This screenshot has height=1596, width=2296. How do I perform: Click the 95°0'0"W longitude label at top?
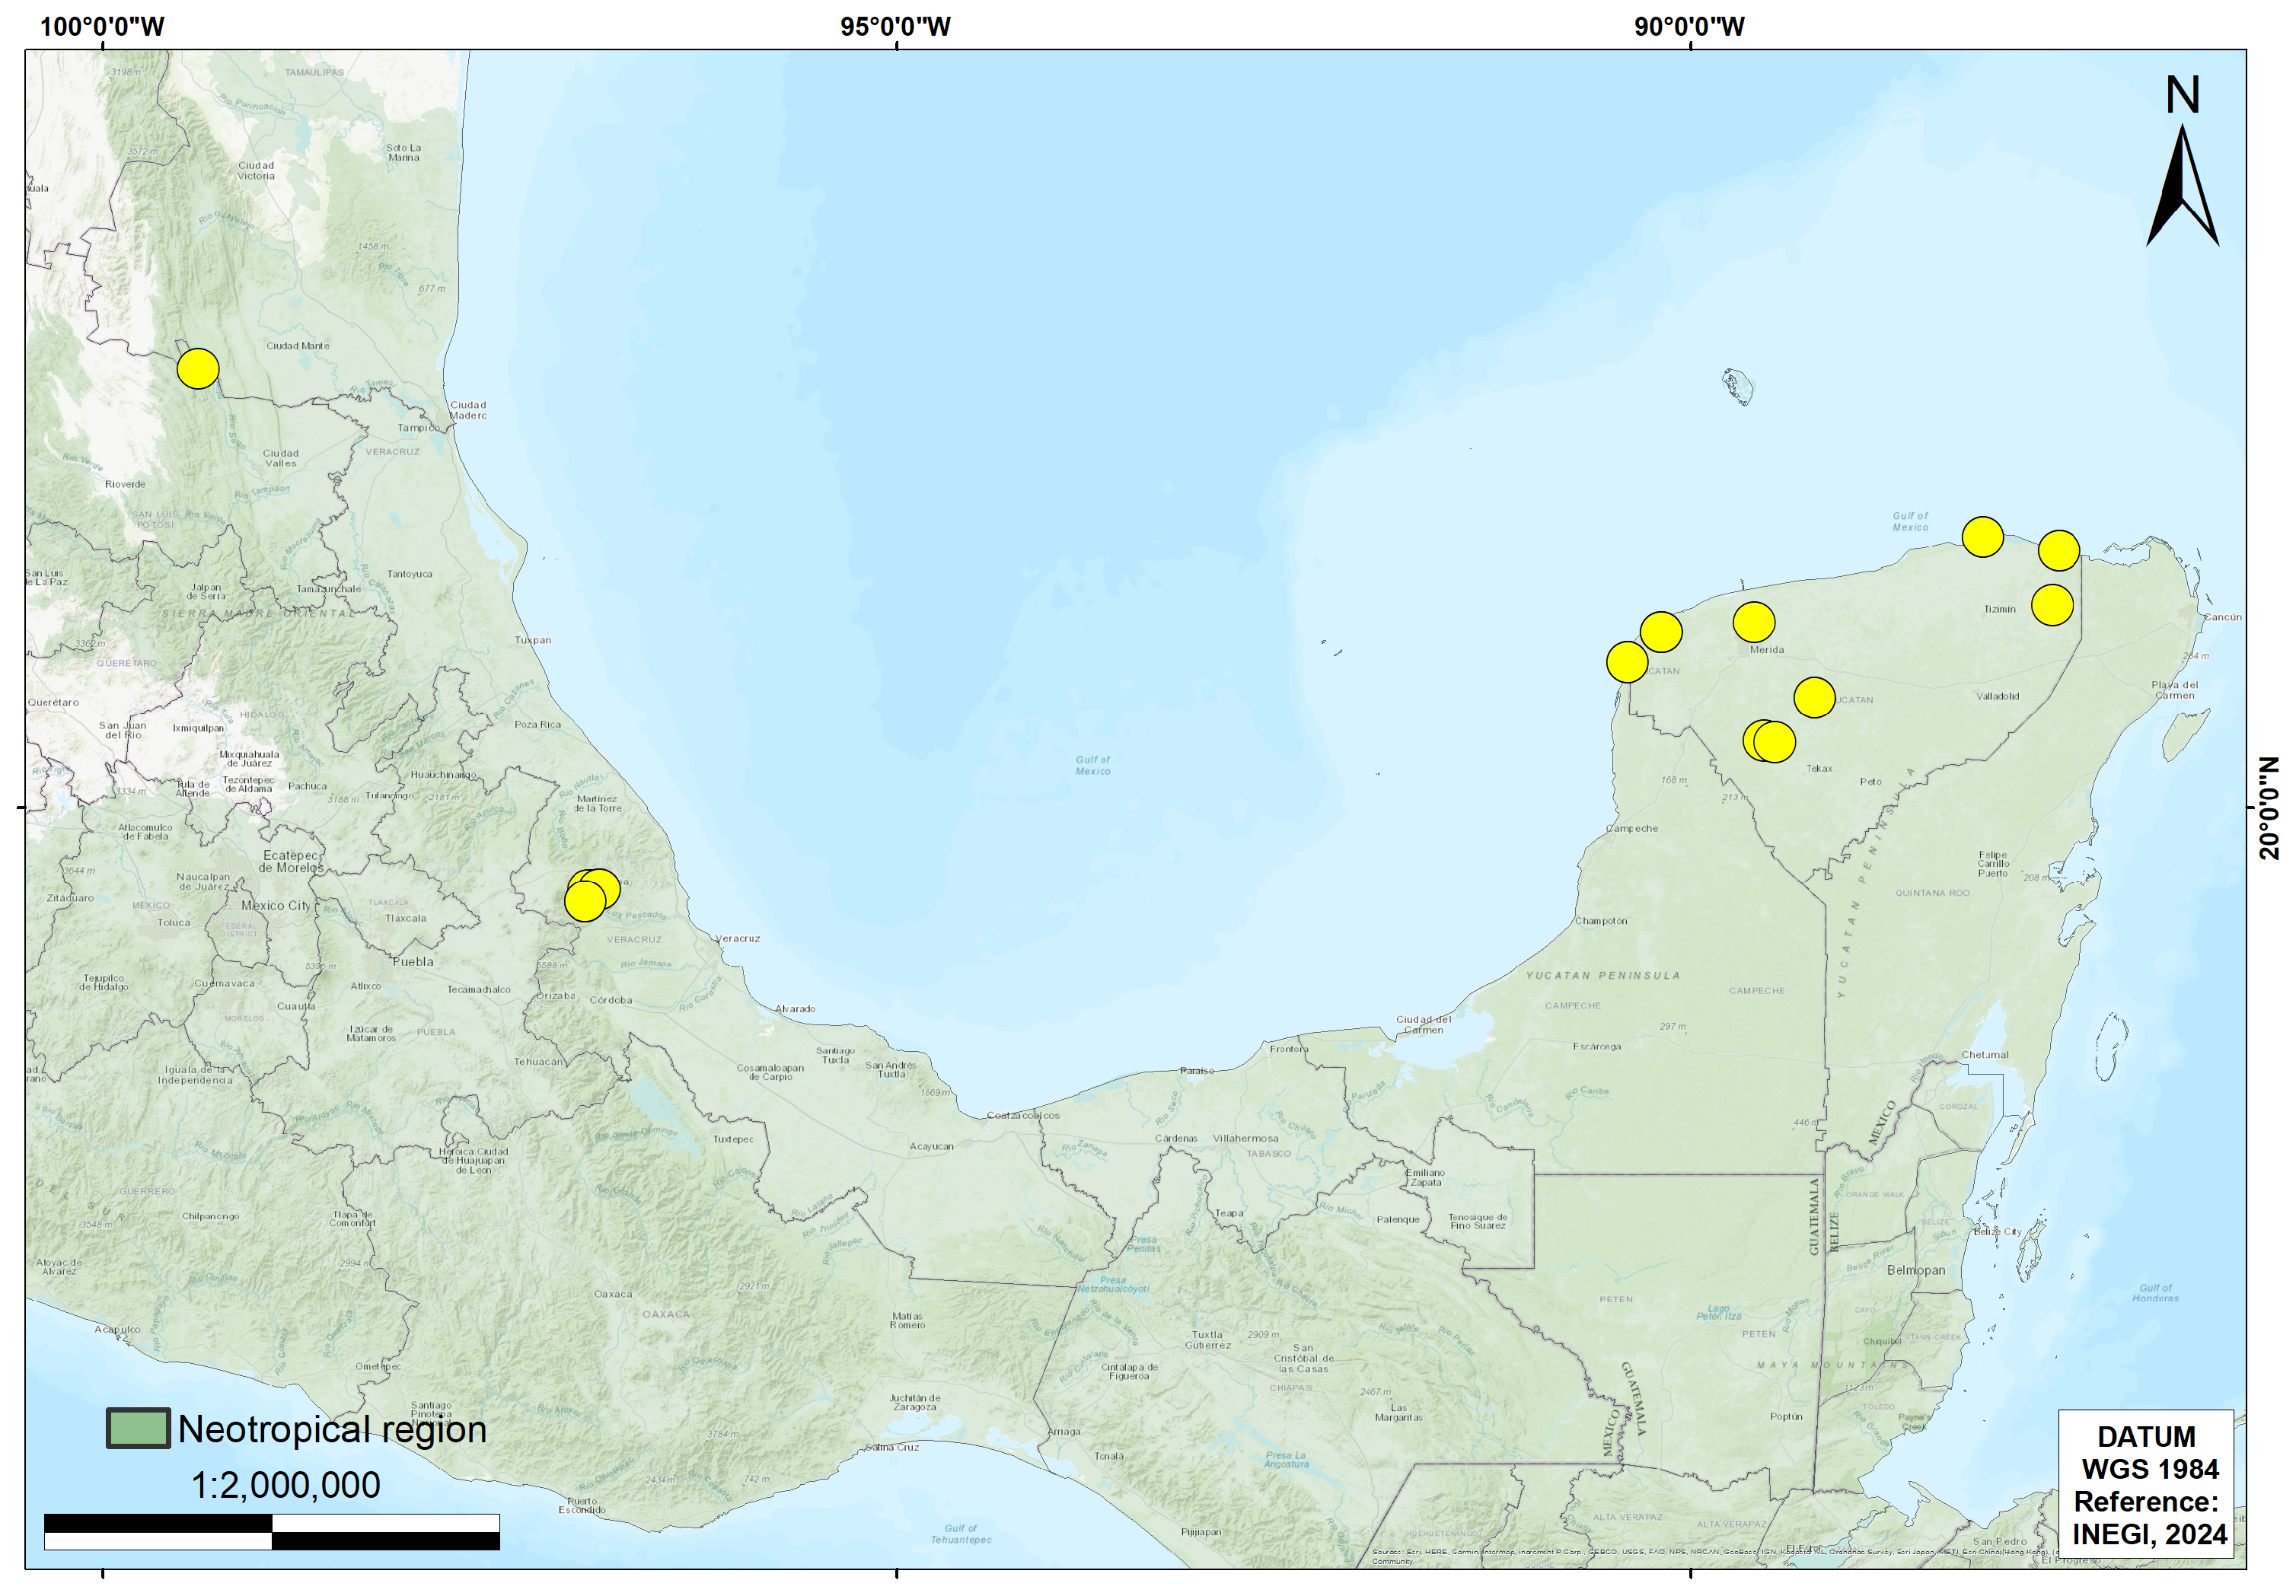[895, 27]
